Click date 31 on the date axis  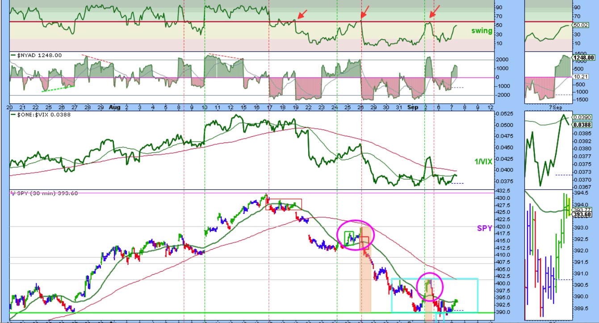tap(400, 108)
